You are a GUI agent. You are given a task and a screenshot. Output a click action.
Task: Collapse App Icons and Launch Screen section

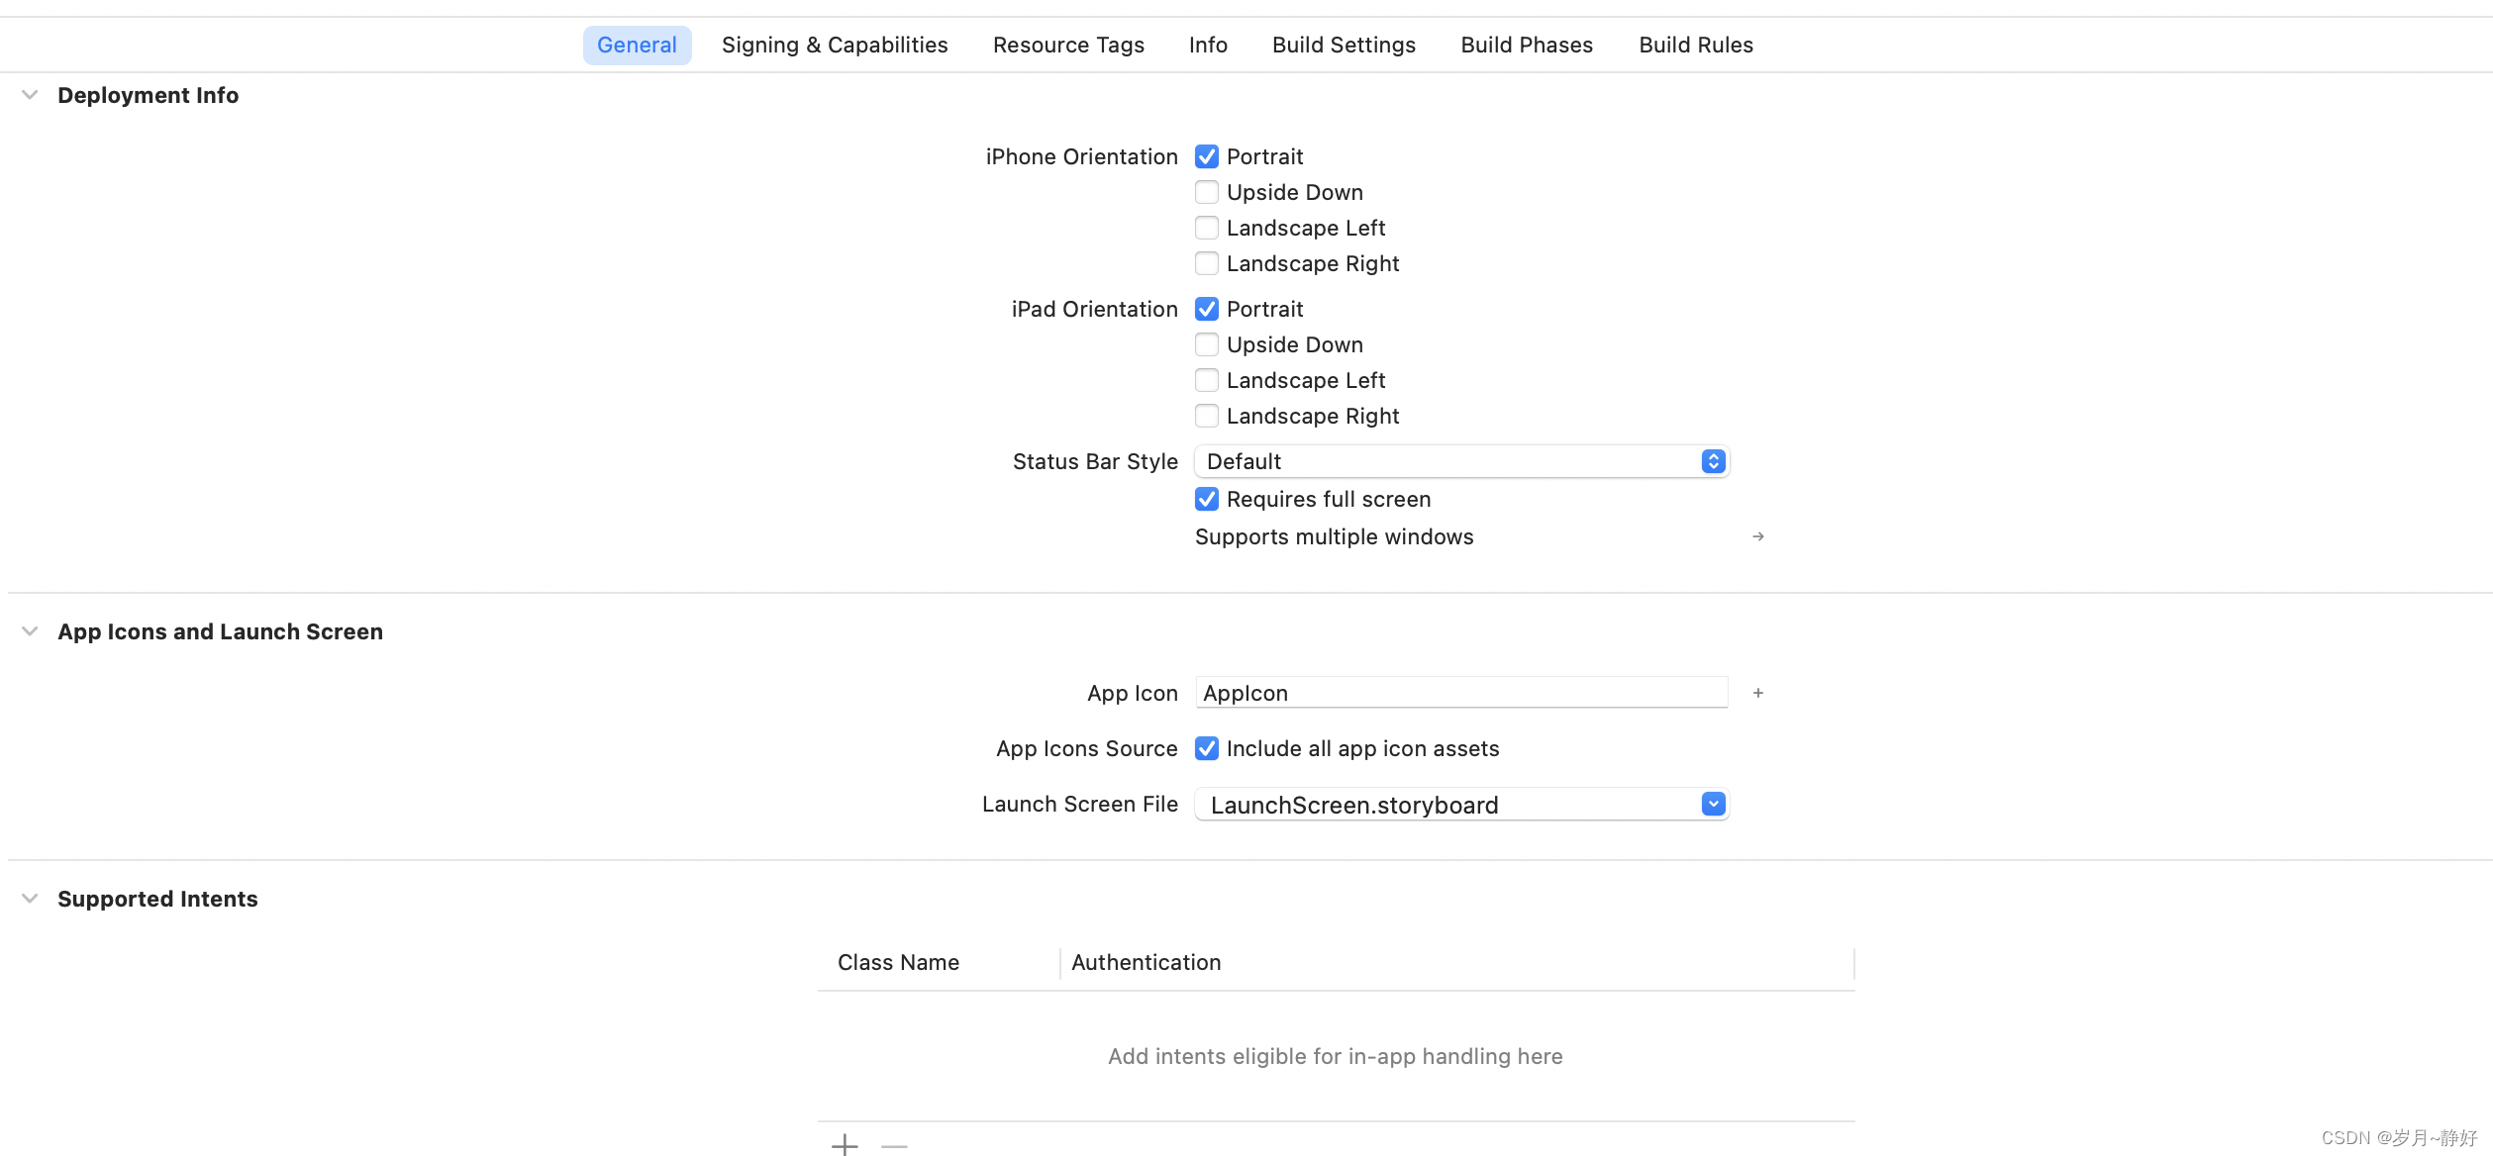30,631
